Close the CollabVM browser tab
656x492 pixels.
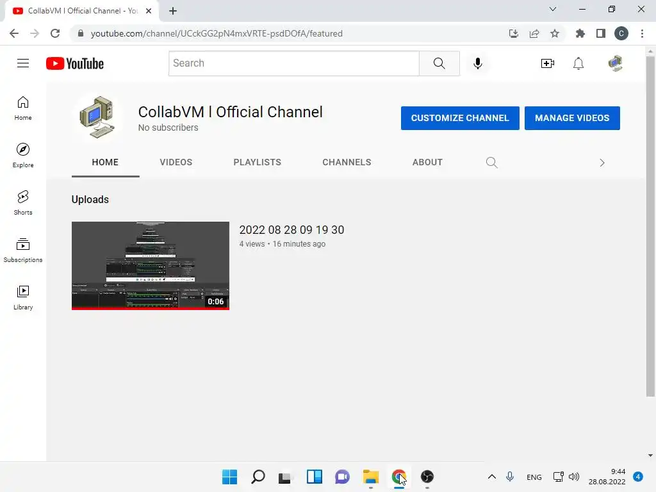(x=149, y=11)
